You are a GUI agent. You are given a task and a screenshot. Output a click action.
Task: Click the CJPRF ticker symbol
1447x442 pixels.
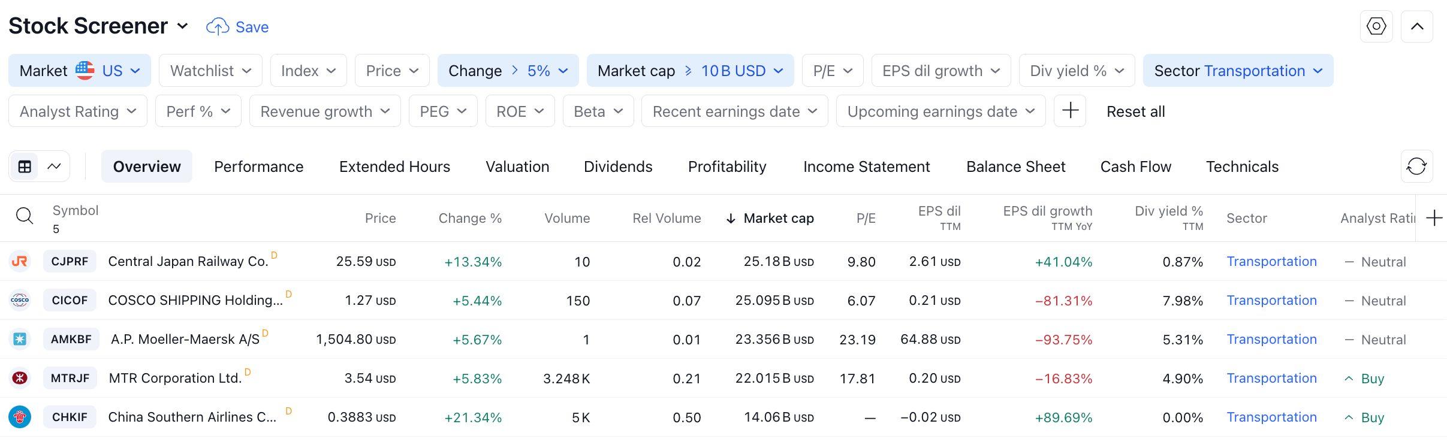click(x=70, y=262)
